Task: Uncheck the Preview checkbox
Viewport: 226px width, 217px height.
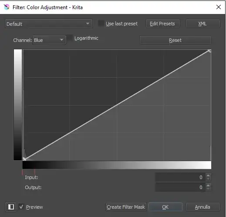Action: (x=21, y=207)
